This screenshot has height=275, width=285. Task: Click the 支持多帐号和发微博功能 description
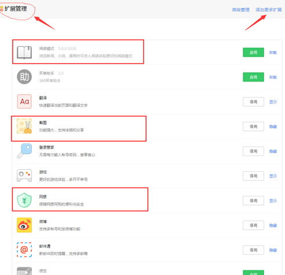[x=60, y=229]
